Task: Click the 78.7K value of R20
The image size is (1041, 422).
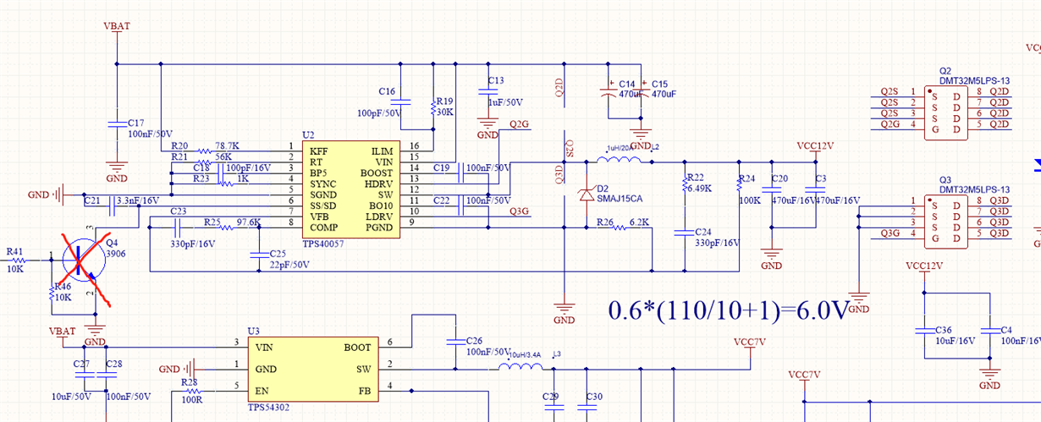Action: [227, 145]
